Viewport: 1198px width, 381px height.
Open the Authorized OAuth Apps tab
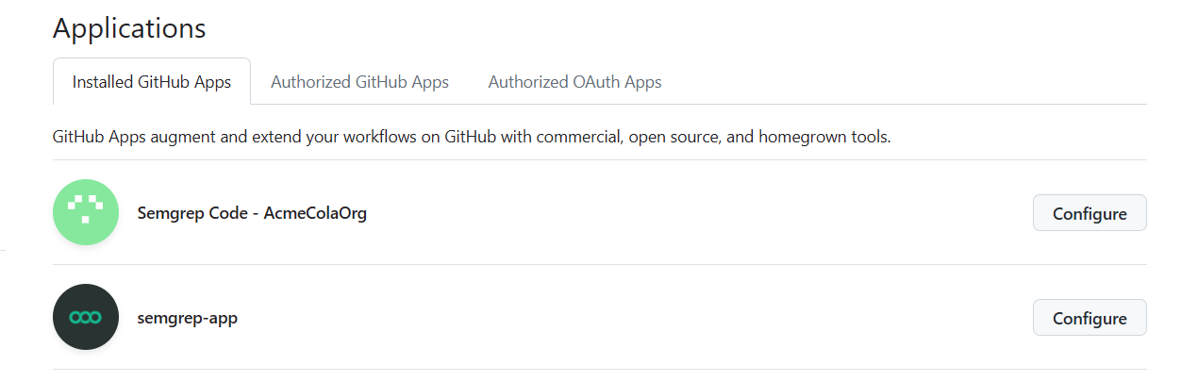point(574,82)
